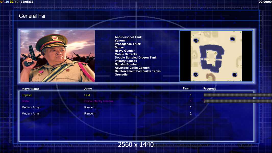Click the map preview thumbnail
This screenshot has width=272, height=153.
click(216, 56)
